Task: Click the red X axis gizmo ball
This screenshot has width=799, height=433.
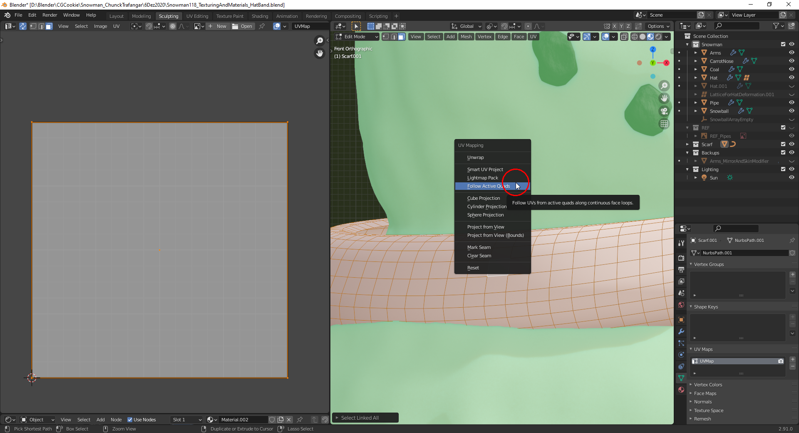Action: [x=666, y=63]
